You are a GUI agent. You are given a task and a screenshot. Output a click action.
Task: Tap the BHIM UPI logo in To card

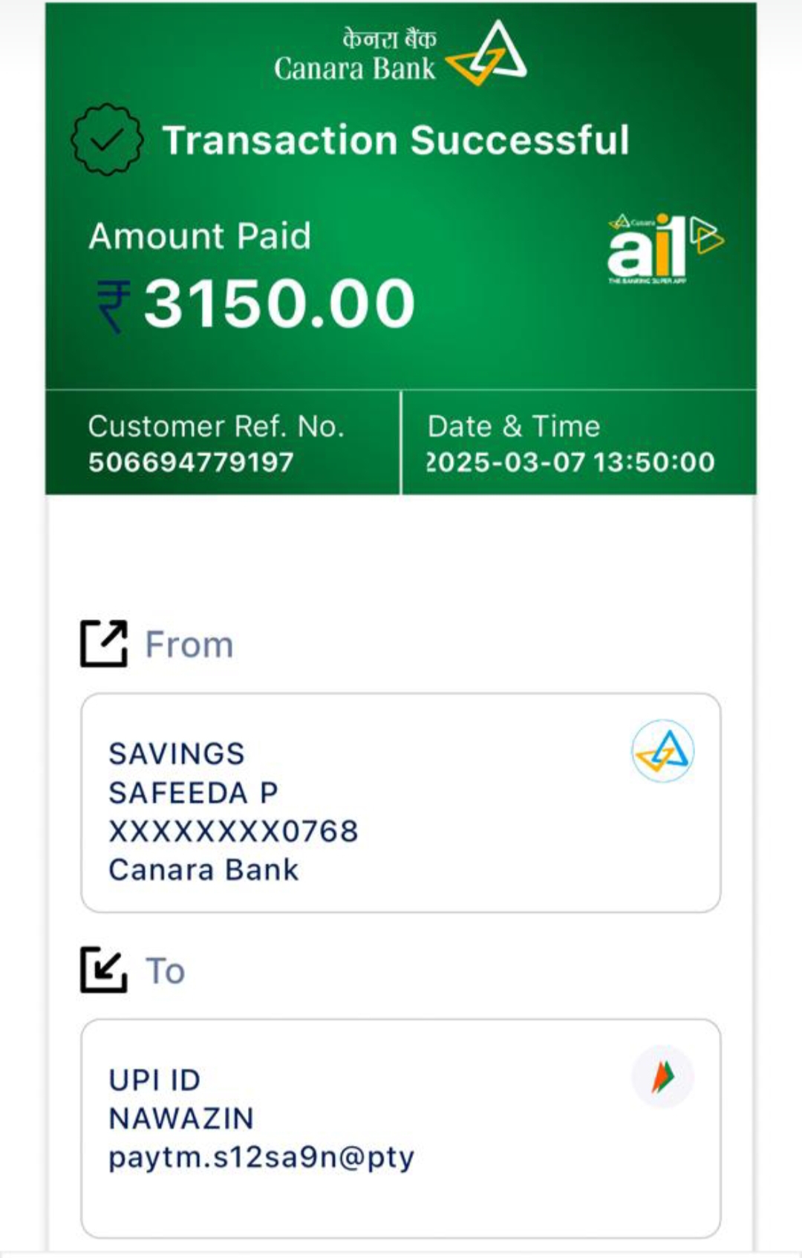[662, 1077]
